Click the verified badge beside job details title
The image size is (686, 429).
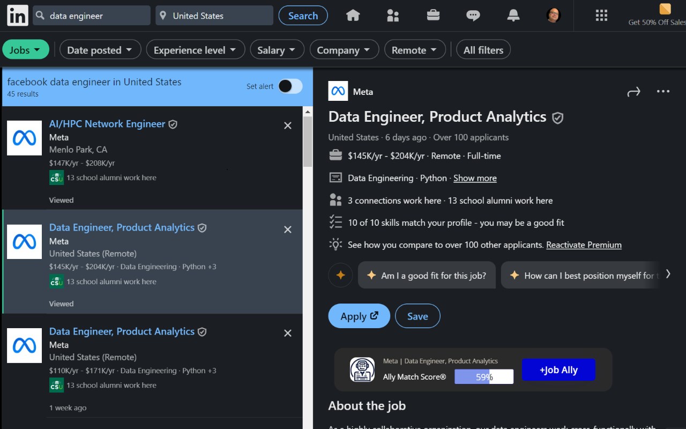coord(558,118)
